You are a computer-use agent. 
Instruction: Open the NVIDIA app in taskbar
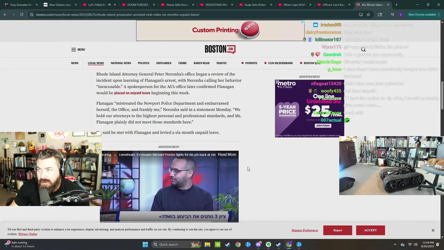coord(217,244)
